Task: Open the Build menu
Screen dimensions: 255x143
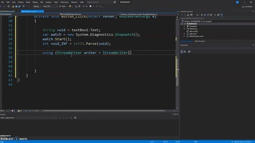Action: (x=28, y=2)
